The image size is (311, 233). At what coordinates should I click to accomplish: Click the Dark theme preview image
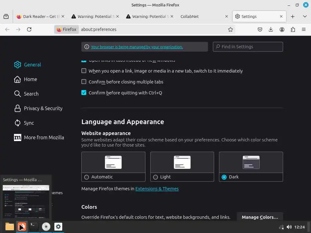[251, 163]
